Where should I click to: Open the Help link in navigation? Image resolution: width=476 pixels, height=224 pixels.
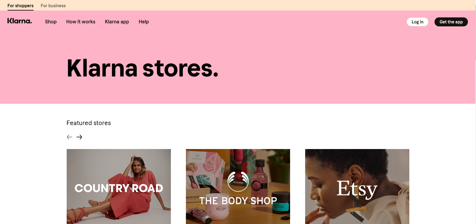144,22
